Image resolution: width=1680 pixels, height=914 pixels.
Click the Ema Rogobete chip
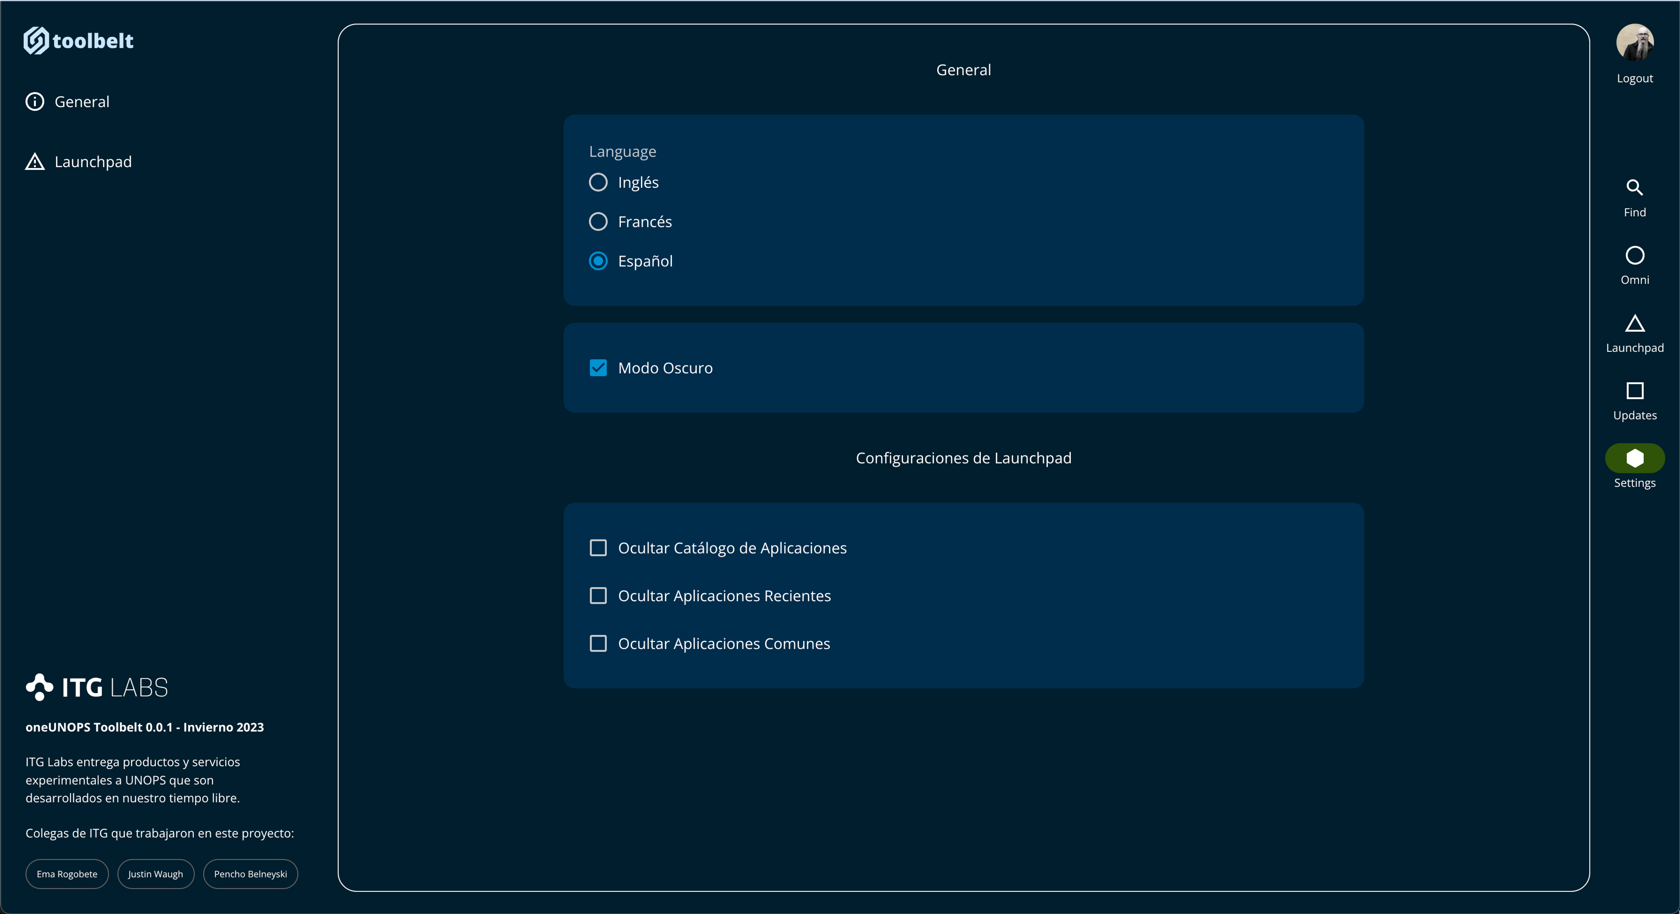pos(67,874)
